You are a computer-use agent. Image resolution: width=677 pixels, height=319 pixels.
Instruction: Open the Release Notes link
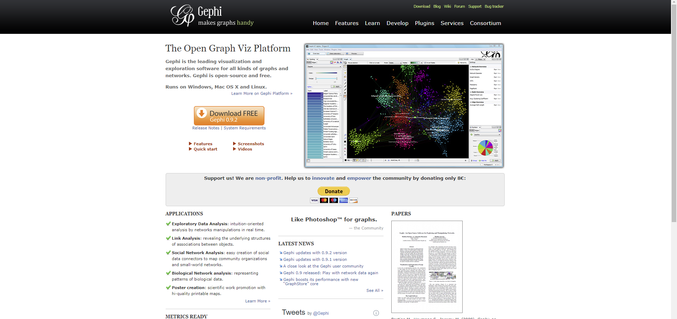pos(206,128)
